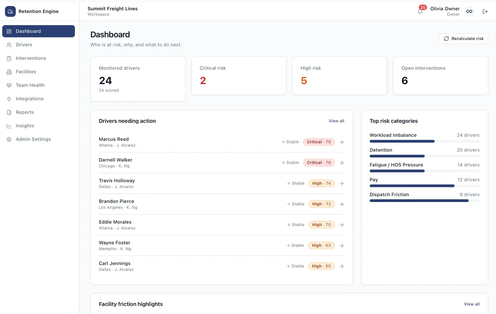This screenshot has width=496, height=314.
Task: Click the Pay category progress bar
Action: (424, 186)
